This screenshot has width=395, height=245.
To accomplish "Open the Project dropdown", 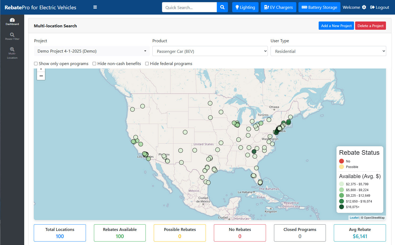I will 92,51.
